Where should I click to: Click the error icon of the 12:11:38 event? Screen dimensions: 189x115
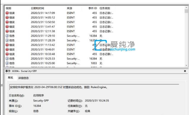click(7, 31)
